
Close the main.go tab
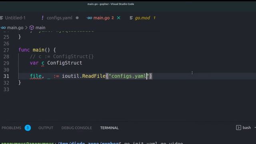119,18
